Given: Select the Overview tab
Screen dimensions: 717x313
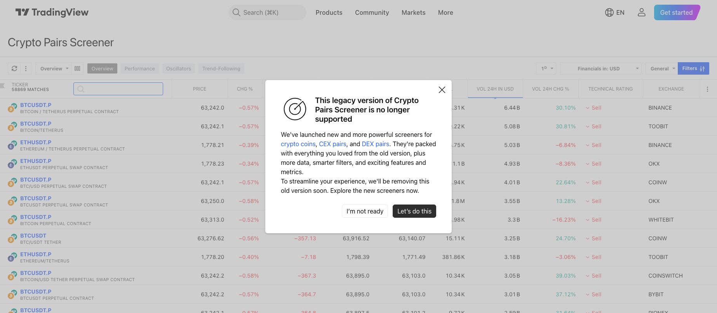Looking at the screenshot, I should (x=102, y=68).
